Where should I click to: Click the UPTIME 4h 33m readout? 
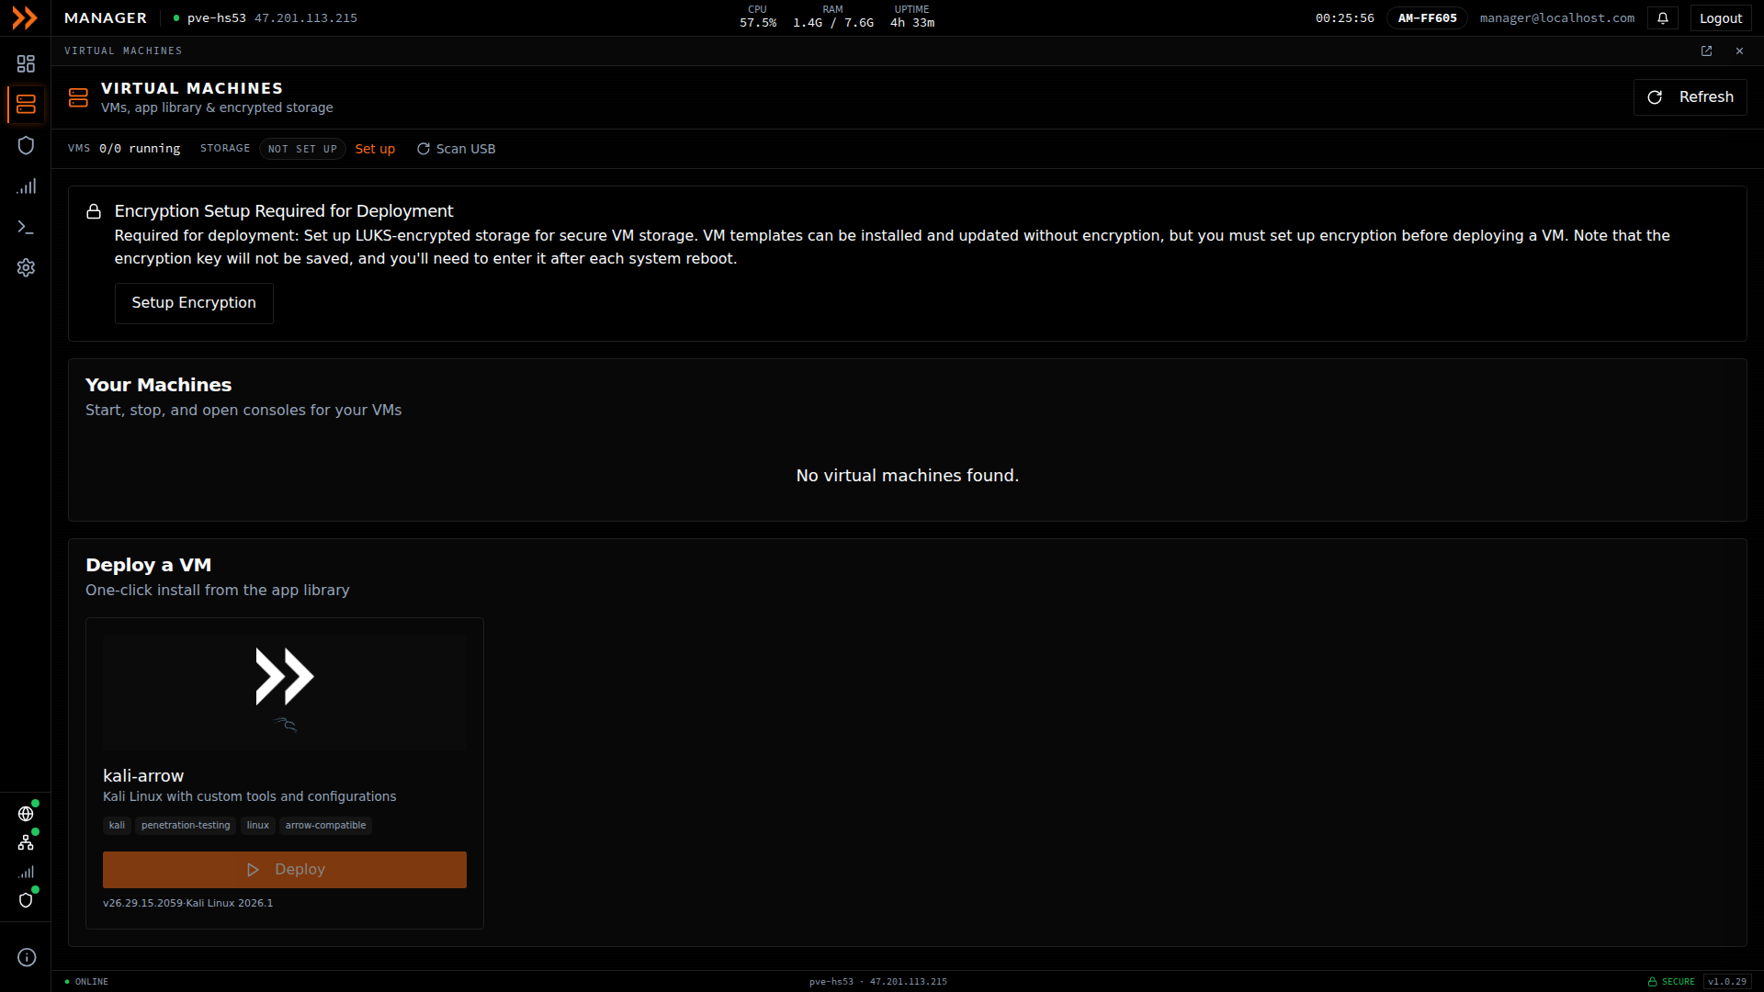(912, 17)
